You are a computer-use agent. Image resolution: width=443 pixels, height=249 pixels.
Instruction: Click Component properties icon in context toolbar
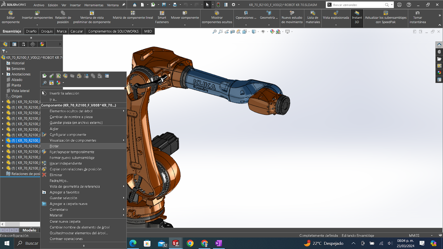pos(107,76)
